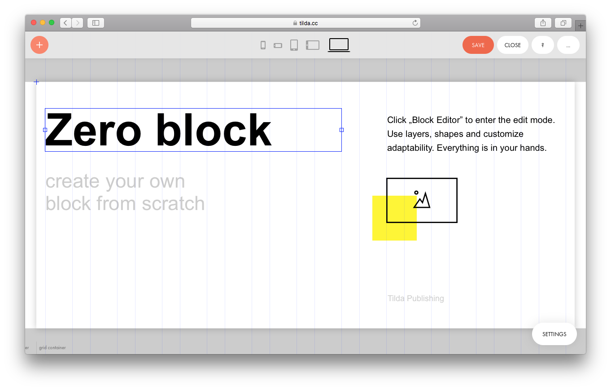Open the SETTINGS panel
The image size is (611, 390).
554,334
